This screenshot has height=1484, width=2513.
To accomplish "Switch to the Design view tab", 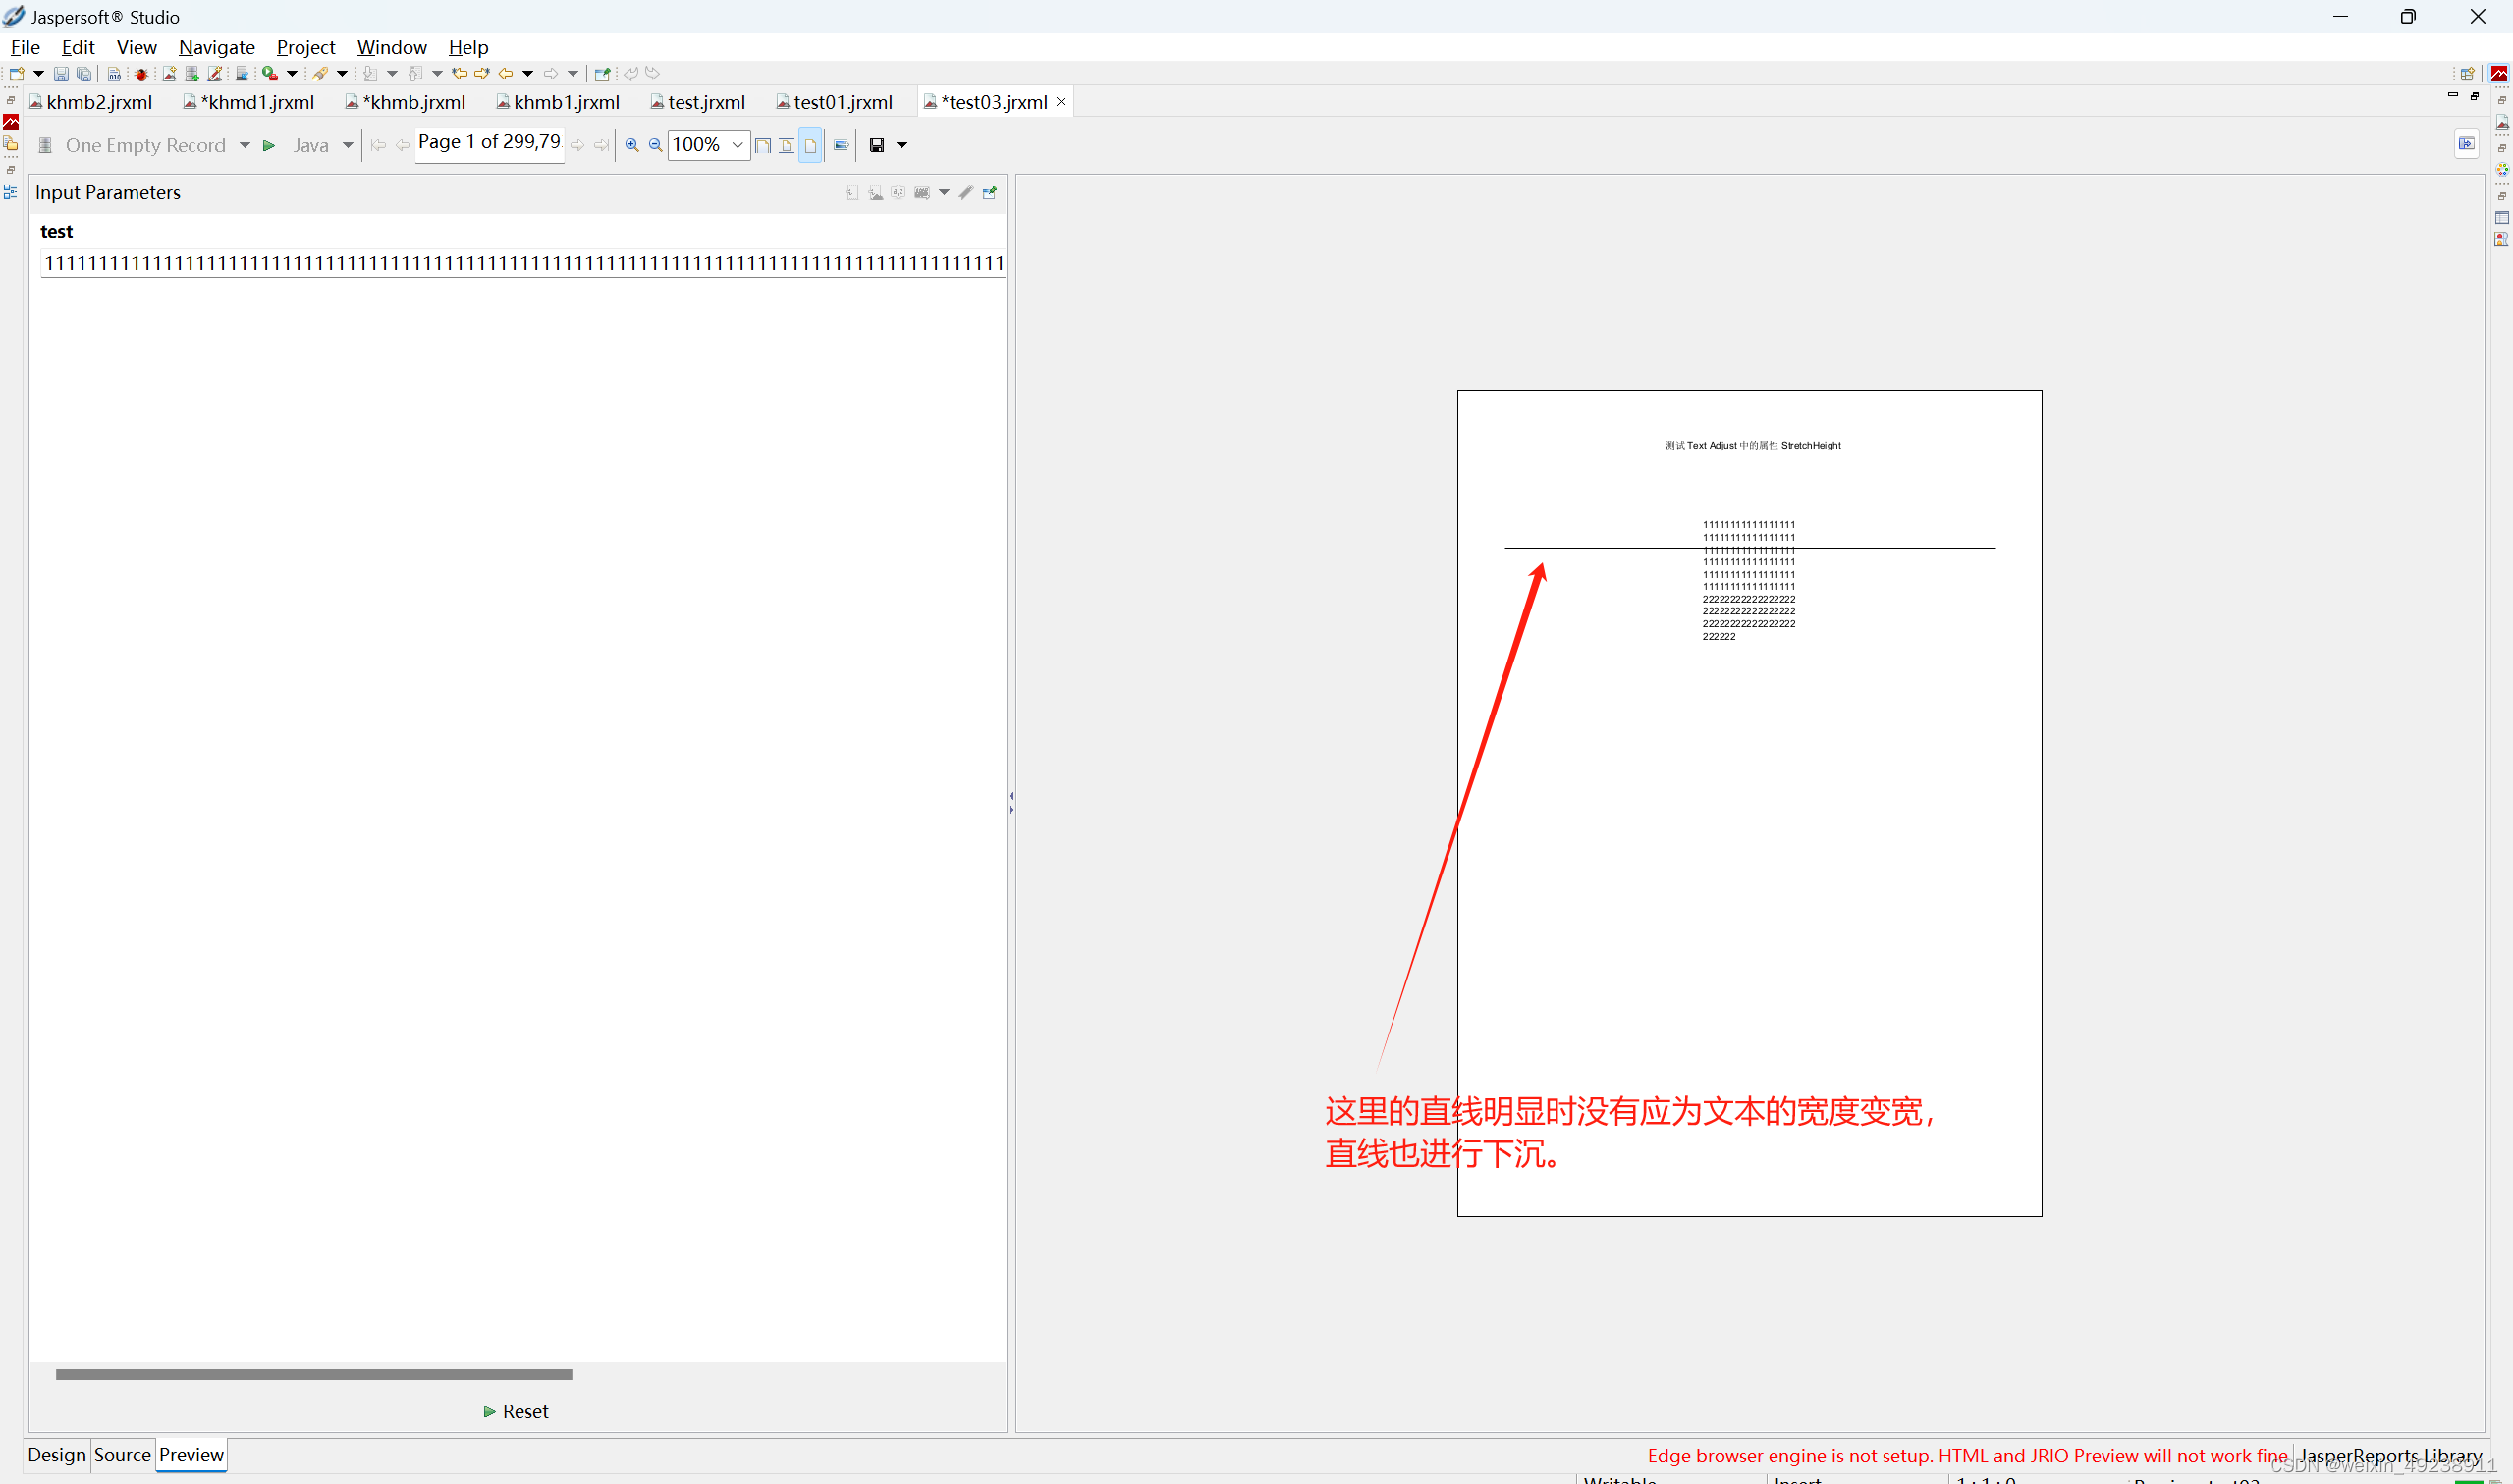I will click(x=56, y=1454).
